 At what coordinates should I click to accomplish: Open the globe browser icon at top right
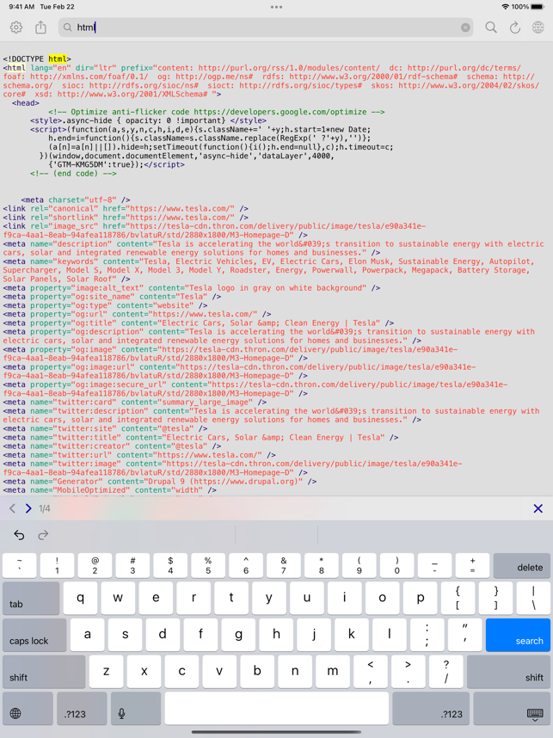click(x=538, y=28)
